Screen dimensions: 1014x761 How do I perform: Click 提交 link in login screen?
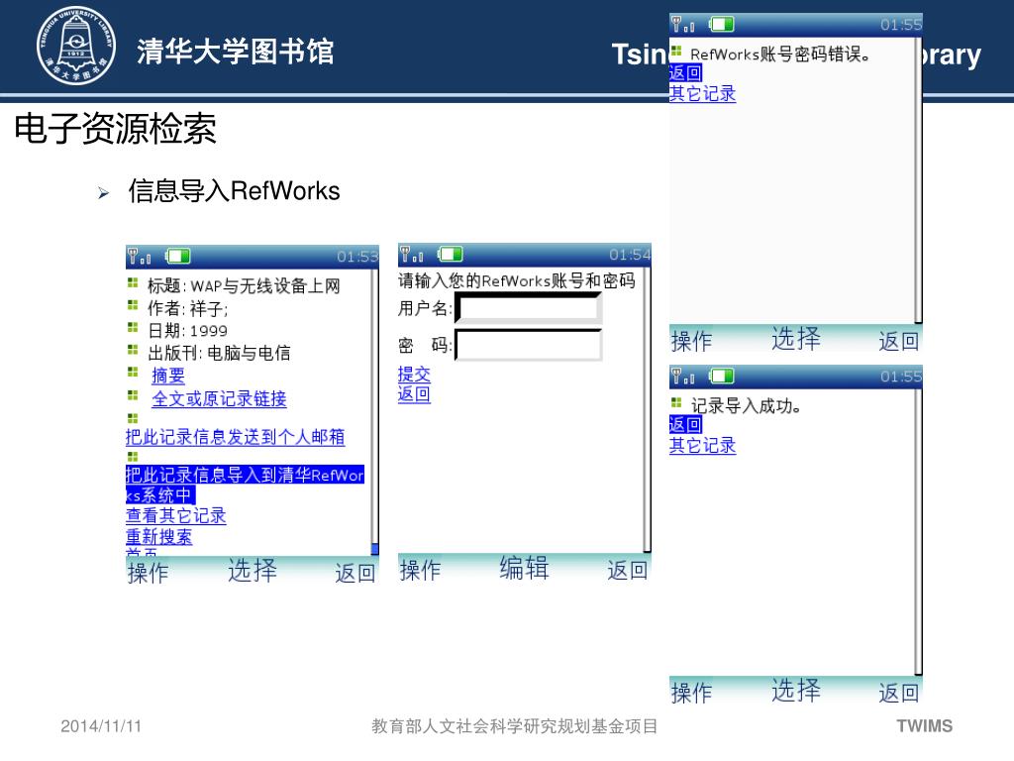(415, 374)
